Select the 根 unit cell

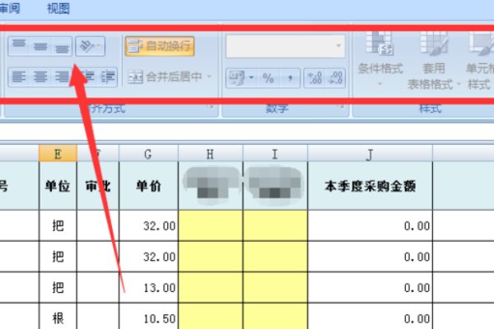tap(58, 317)
